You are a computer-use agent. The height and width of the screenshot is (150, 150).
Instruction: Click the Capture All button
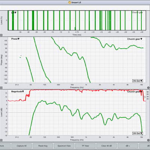point(22,146)
